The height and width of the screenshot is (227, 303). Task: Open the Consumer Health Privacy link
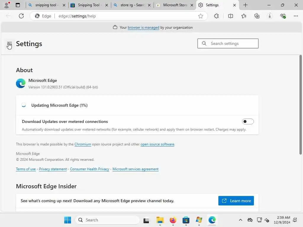tap(90, 169)
